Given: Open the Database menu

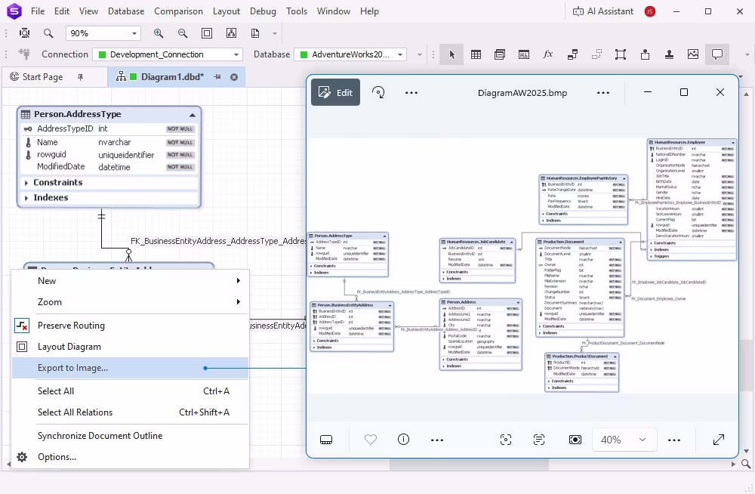Looking at the screenshot, I should 126,11.
